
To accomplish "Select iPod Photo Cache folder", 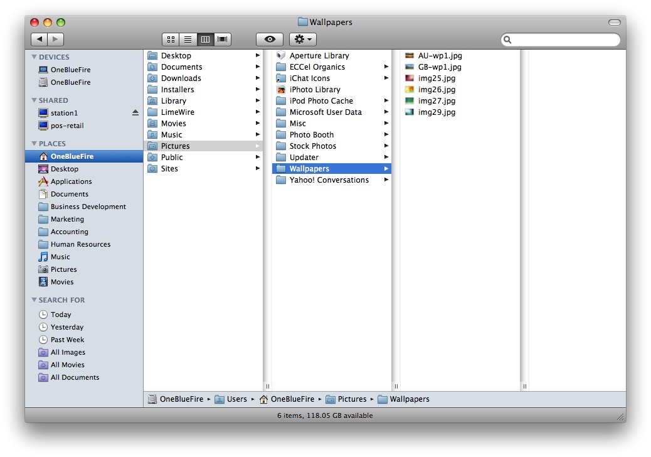I will [x=332, y=100].
